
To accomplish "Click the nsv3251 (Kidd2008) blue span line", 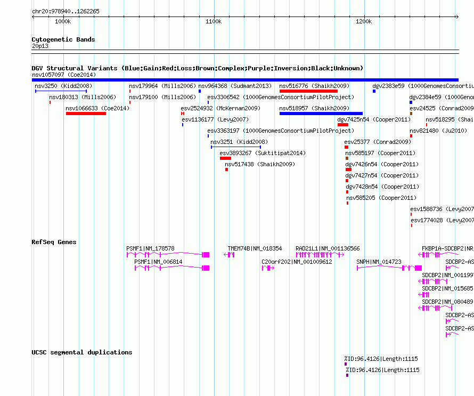I will point(236,147).
